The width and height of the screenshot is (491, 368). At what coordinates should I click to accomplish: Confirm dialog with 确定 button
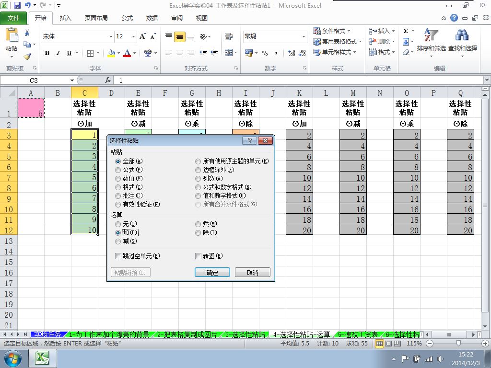[212, 273]
